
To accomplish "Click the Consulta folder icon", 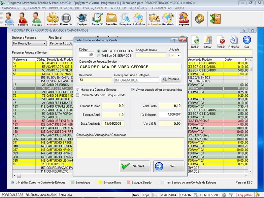I will pyautogui.click(x=111, y=19).
